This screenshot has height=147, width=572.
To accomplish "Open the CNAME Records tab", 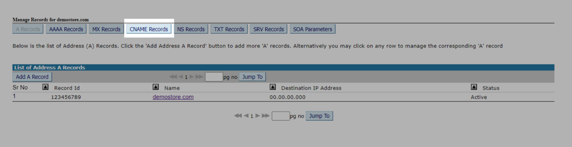I will tap(149, 29).
